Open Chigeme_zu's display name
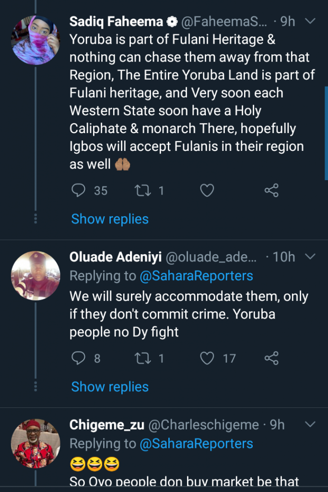328x492 pixels. coord(106,425)
